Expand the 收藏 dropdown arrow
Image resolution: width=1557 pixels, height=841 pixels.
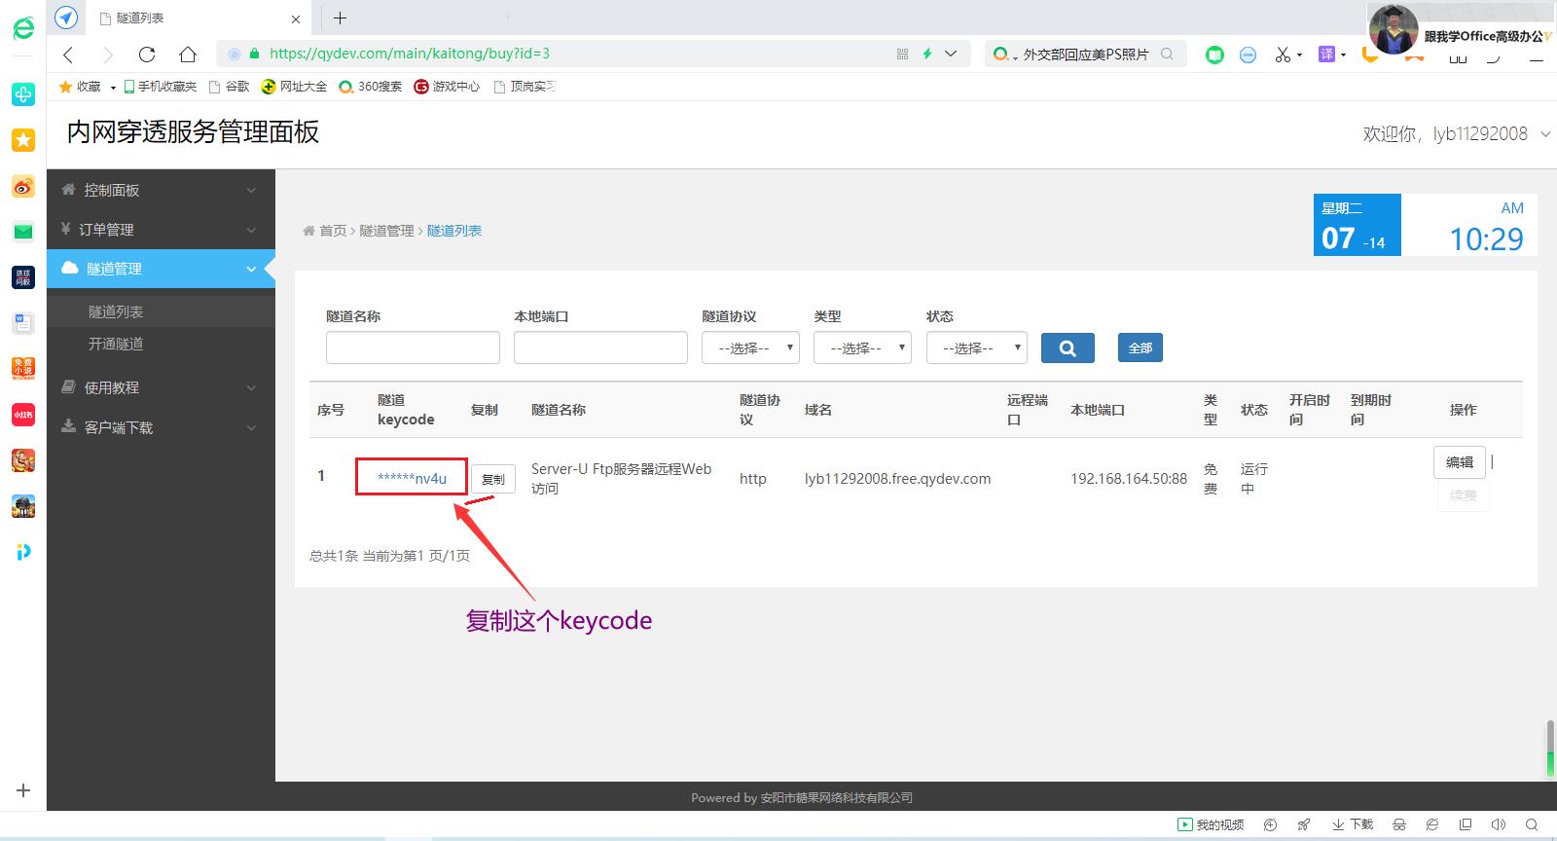click(x=113, y=88)
